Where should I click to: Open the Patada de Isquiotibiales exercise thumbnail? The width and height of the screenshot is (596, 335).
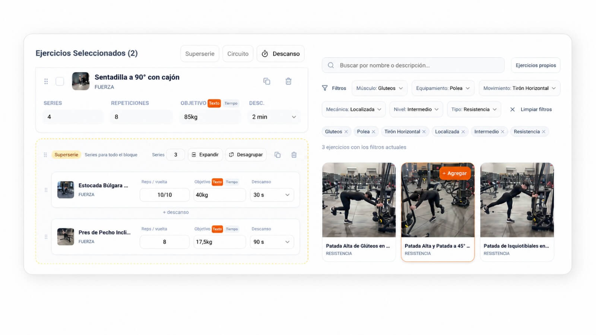(x=517, y=200)
